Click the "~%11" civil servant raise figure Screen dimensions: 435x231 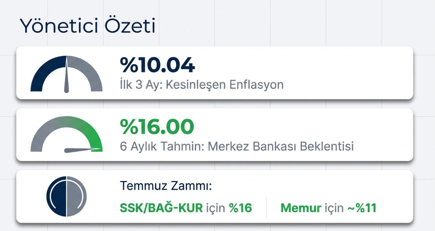click(x=361, y=208)
